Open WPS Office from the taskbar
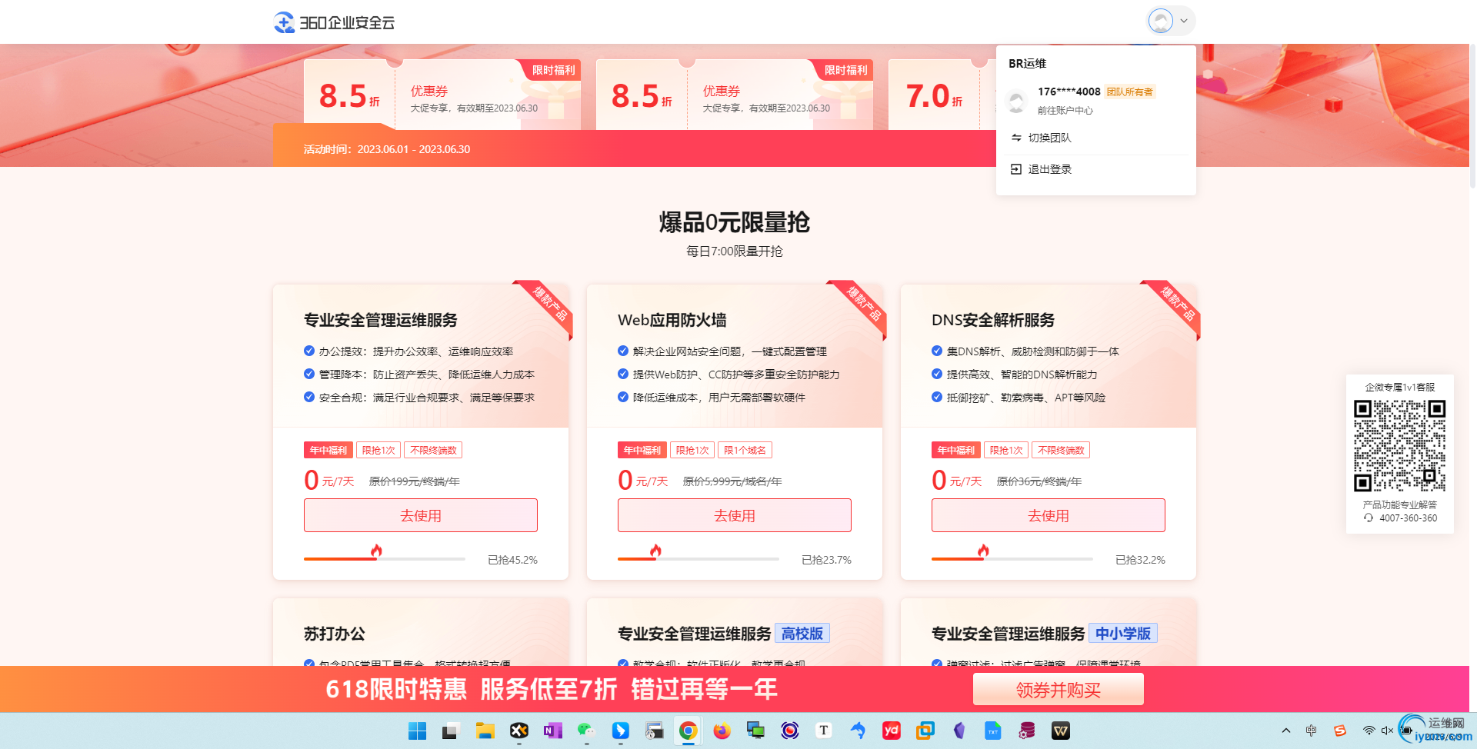 click(x=1060, y=731)
